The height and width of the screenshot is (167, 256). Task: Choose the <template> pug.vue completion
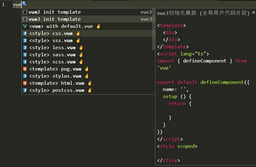pos(88,69)
